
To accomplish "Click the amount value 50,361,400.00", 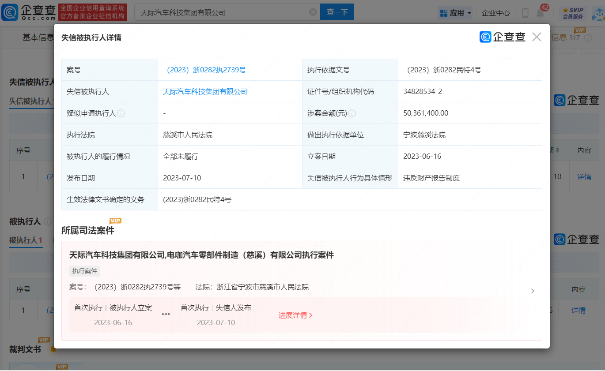I will pos(426,113).
